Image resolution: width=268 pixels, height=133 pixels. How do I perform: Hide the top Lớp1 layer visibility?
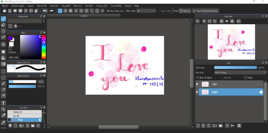(x=197, y=84)
